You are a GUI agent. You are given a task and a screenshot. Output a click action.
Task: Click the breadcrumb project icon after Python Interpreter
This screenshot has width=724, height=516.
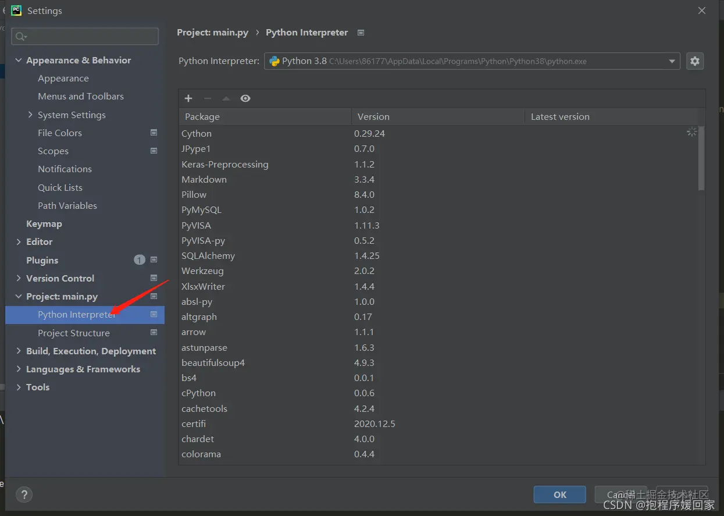361,33
